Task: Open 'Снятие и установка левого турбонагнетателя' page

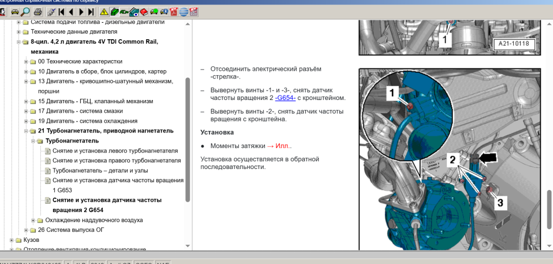Action: [115, 151]
